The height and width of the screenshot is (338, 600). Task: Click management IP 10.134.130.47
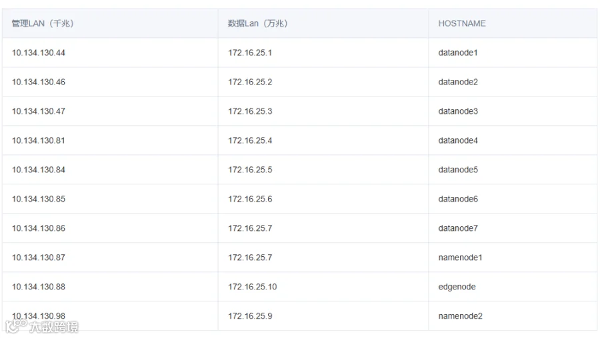tap(110, 111)
